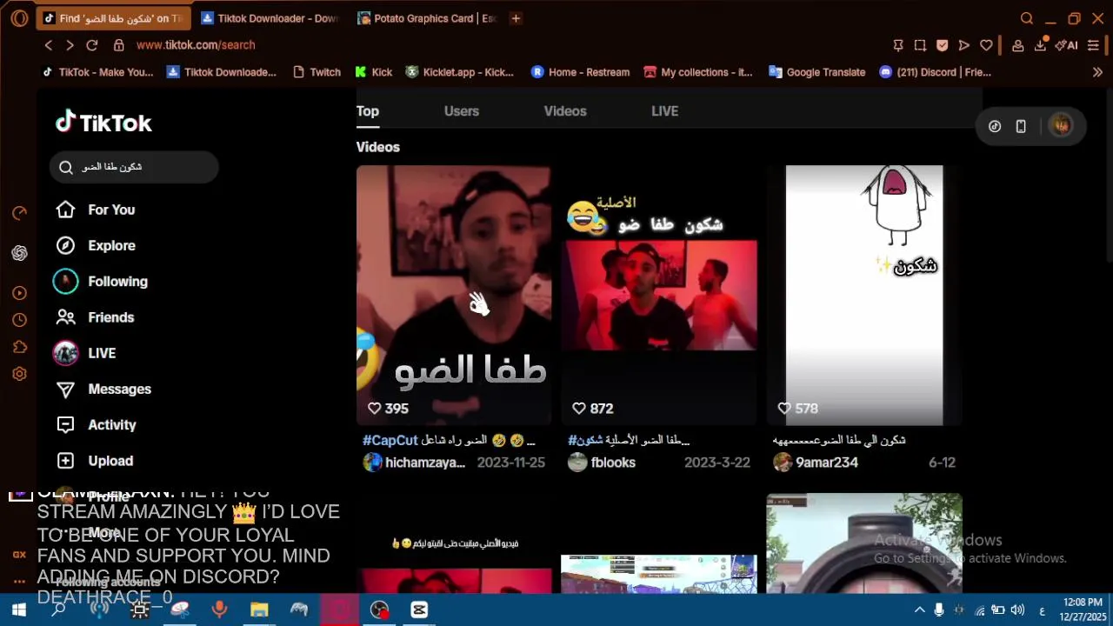
Task: Go forward using the browser forward arrow
Action: [x=70, y=45]
